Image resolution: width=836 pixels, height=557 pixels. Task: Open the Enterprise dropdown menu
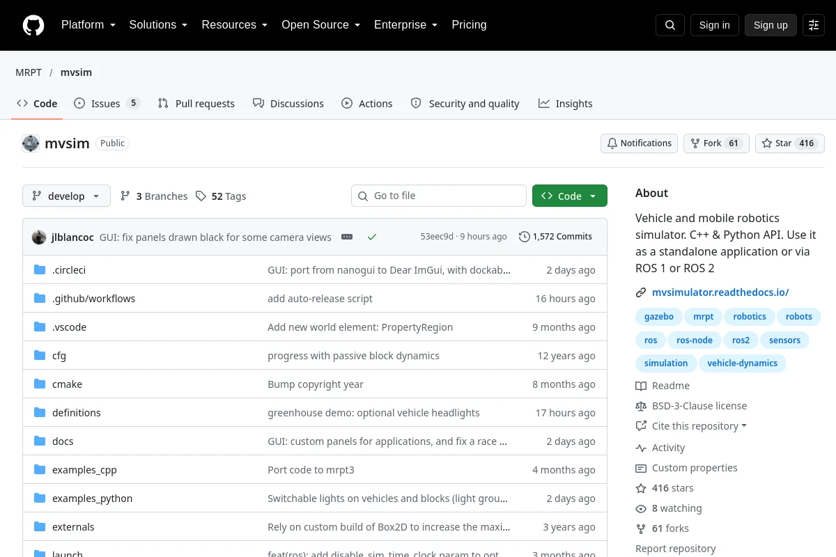(x=406, y=25)
